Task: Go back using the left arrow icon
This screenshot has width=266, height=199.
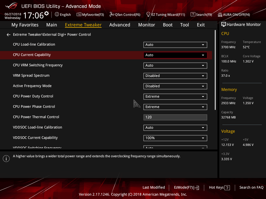Action: pyautogui.click(x=9, y=35)
